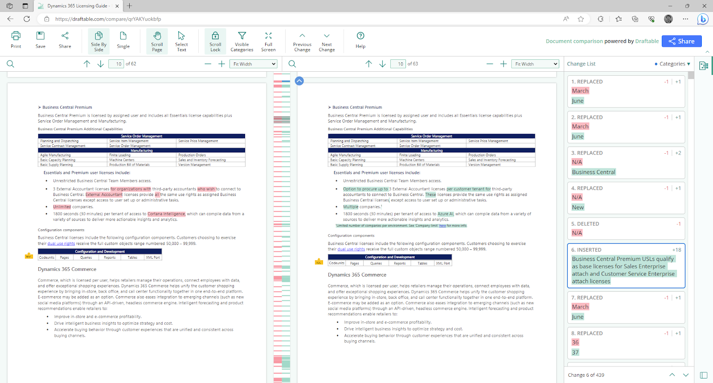Click the Print toolbar icon

(16, 40)
